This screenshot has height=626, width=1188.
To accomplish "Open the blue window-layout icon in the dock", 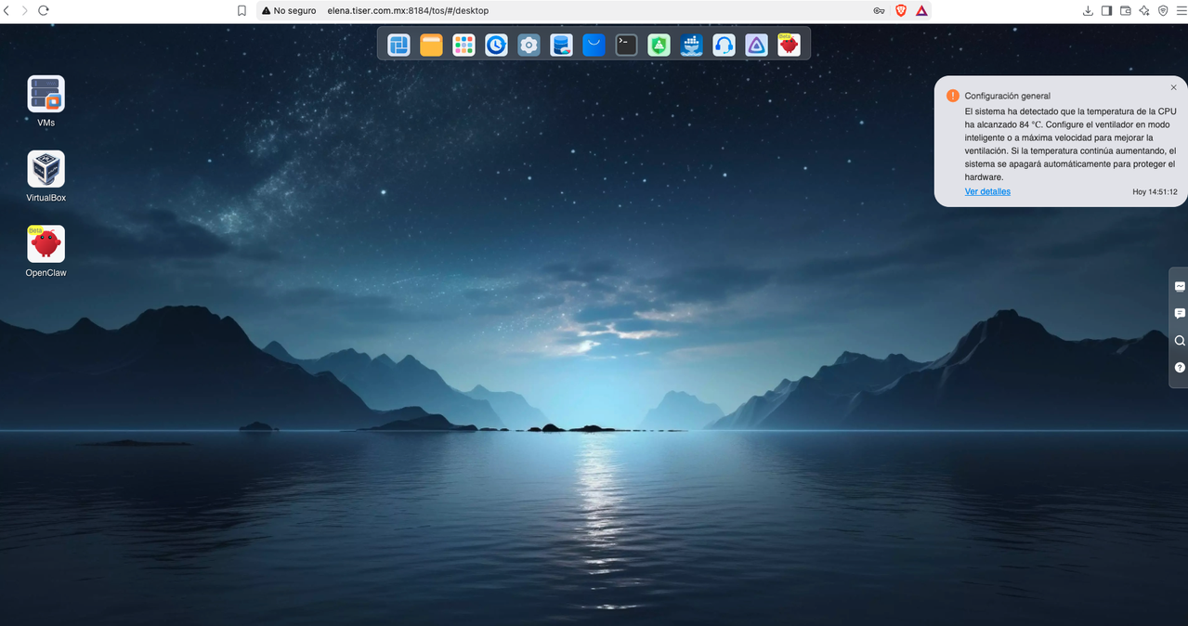I will click(x=398, y=45).
